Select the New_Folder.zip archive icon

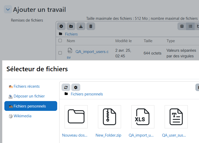pyautogui.click(x=110, y=117)
